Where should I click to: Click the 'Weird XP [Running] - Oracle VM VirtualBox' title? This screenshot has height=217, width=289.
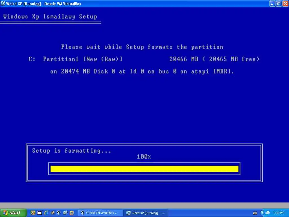[x=44, y=4]
